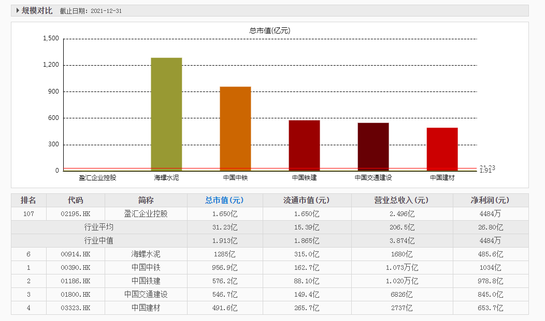This screenshot has width=545, height=321.
Task: Click 总市值 value 956.9亿
Action: pos(224,268)
